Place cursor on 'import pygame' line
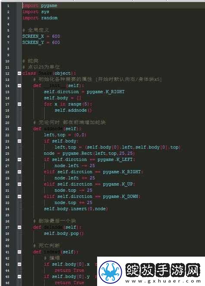 click(40, 6)
